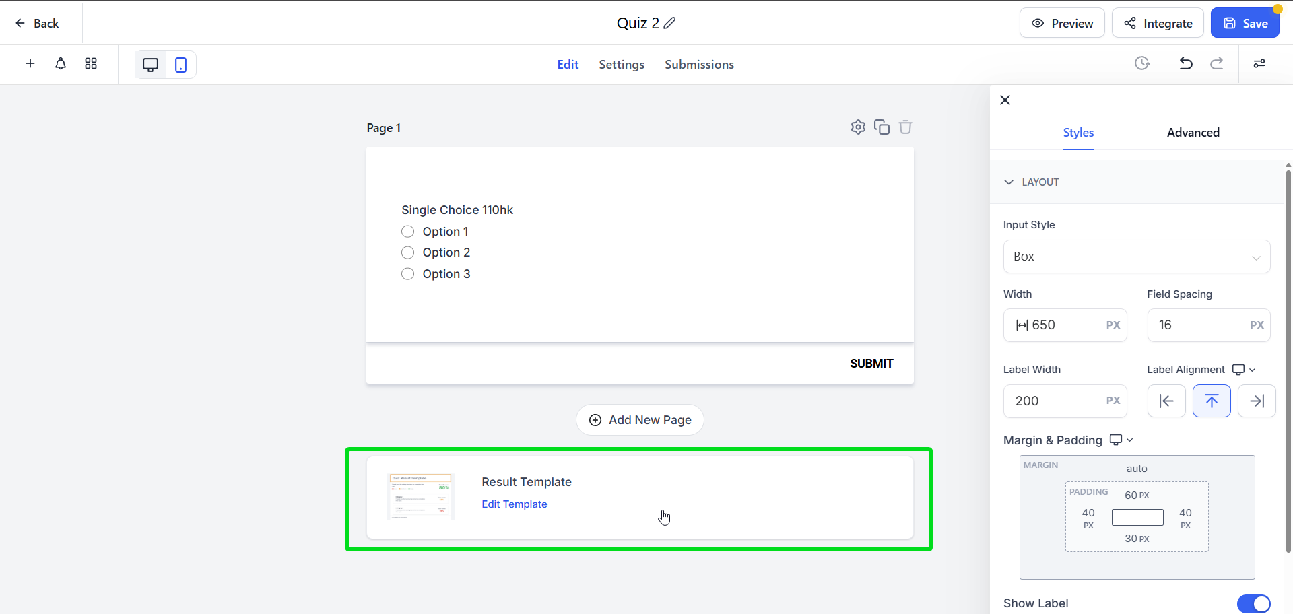This screenshot has height=614, width=1293.
Task: Open the Input Style Box dropdown
Action: (x=1137, y=257)
